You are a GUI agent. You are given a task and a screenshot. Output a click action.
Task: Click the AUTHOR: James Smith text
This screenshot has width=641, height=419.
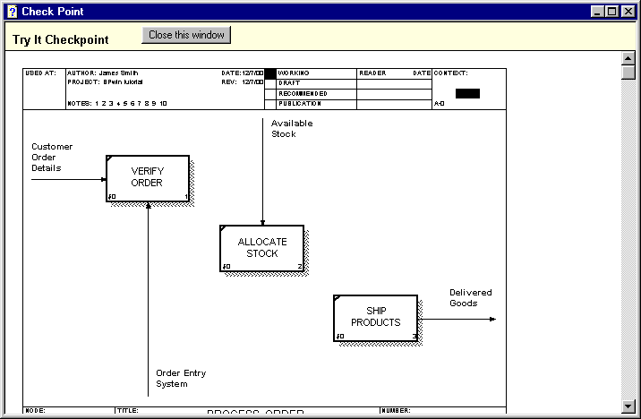point(103,73)
